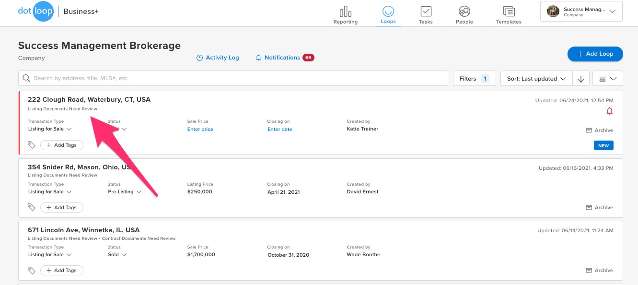Archive the 222 Clough Road loop
638x285 pixels.
599,131
